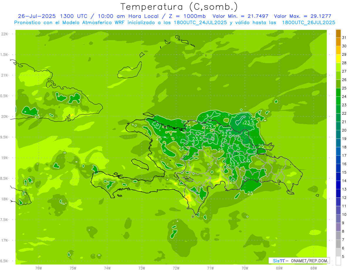Image resolution: width=352 pixels, height=272 pixels.
Task: Click the 25 contour label over eastern Cuba
Action: [37, 116]
